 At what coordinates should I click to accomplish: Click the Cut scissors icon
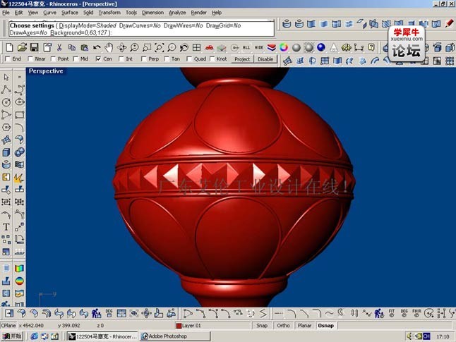coord(59,47)
